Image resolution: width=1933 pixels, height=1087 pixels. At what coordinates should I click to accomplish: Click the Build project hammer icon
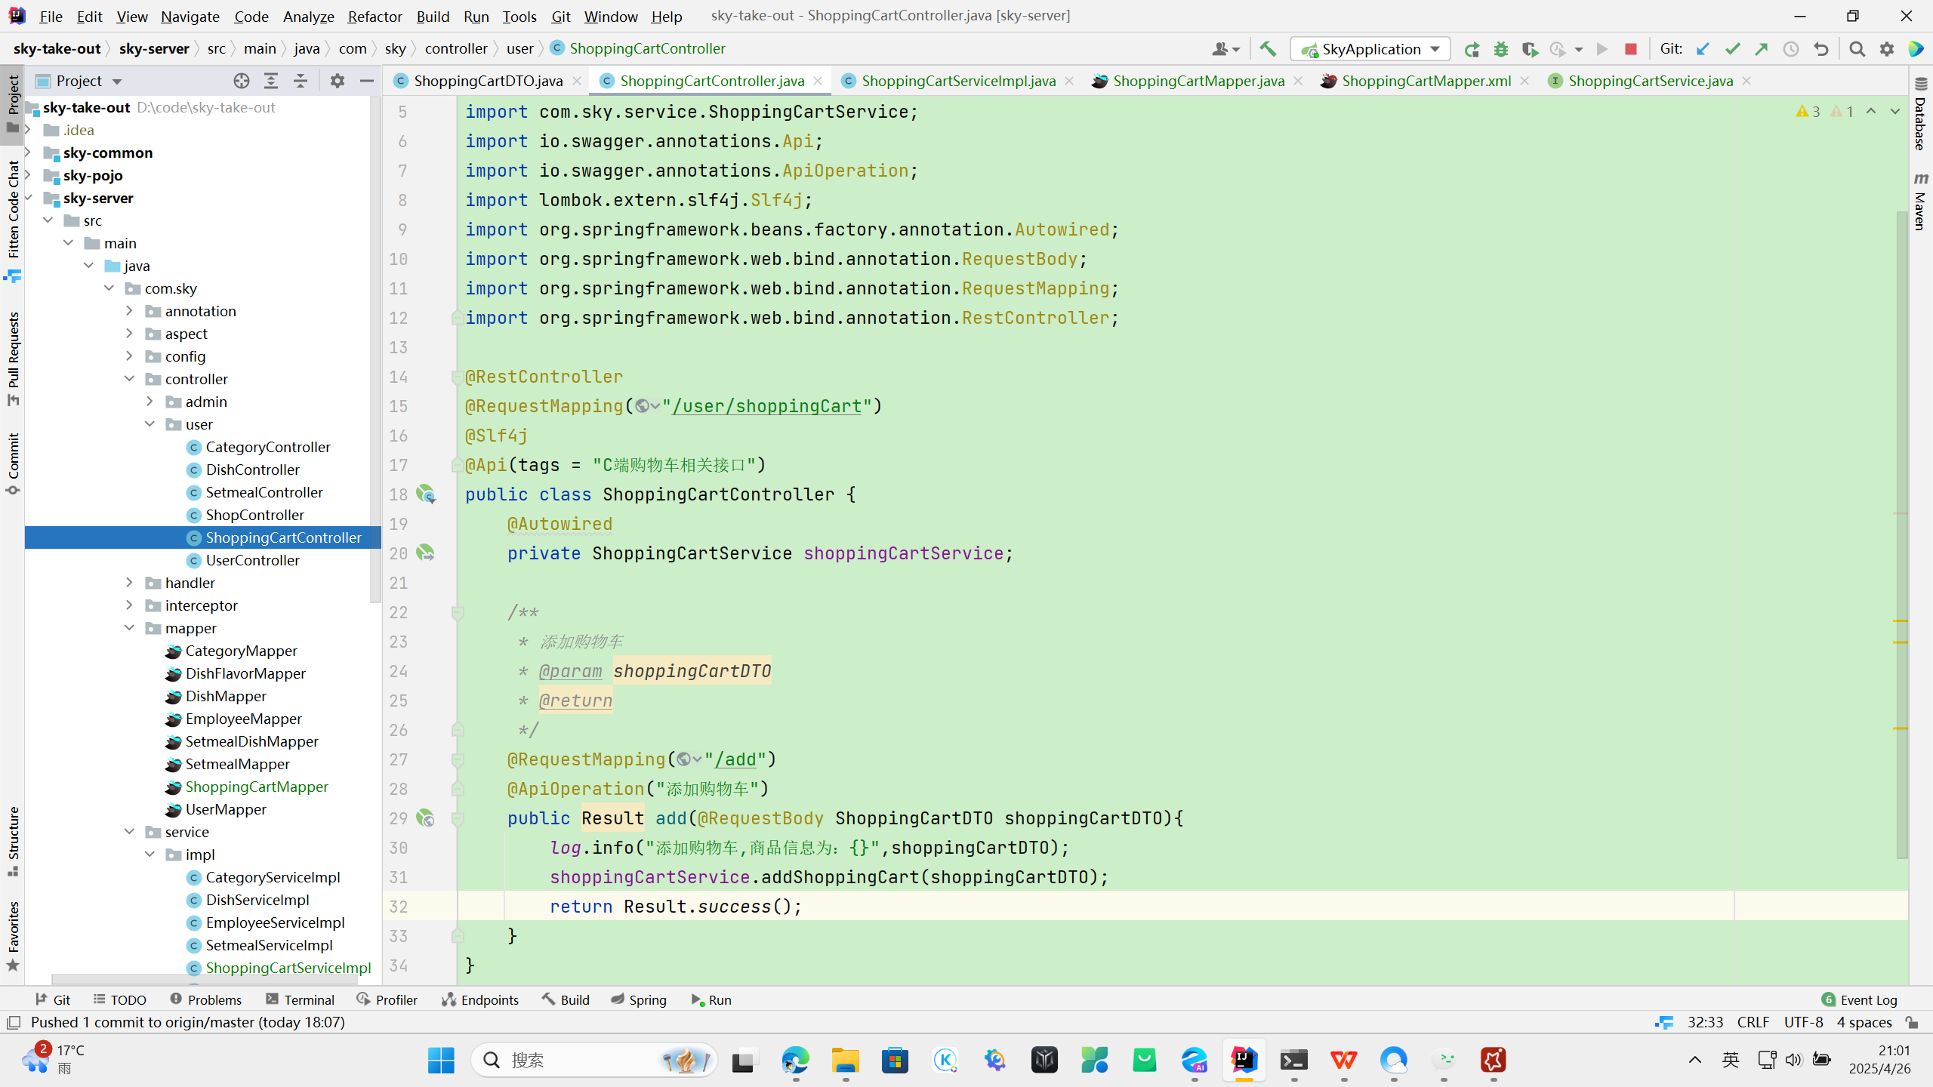1268,49
